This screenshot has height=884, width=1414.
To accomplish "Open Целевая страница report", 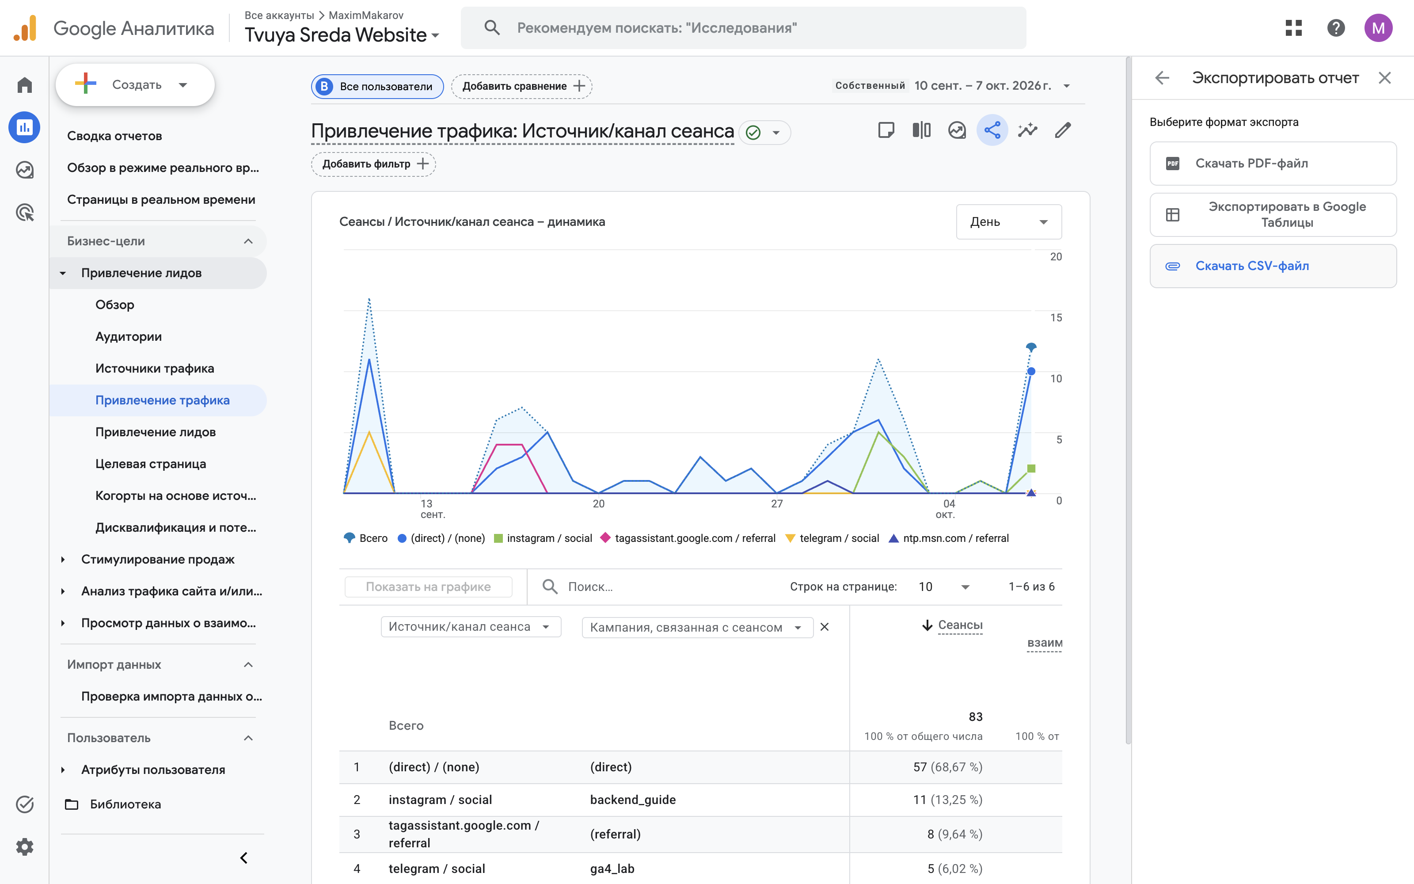I will [x=151, y=464].
